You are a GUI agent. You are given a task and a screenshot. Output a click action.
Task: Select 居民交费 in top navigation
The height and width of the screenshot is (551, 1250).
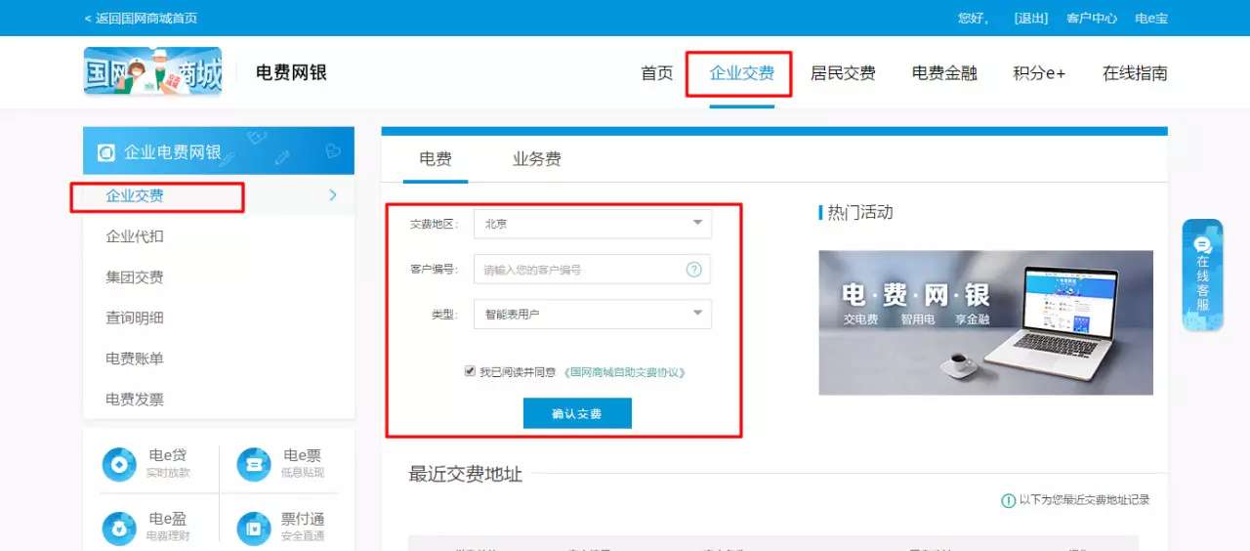pos(843,73)
